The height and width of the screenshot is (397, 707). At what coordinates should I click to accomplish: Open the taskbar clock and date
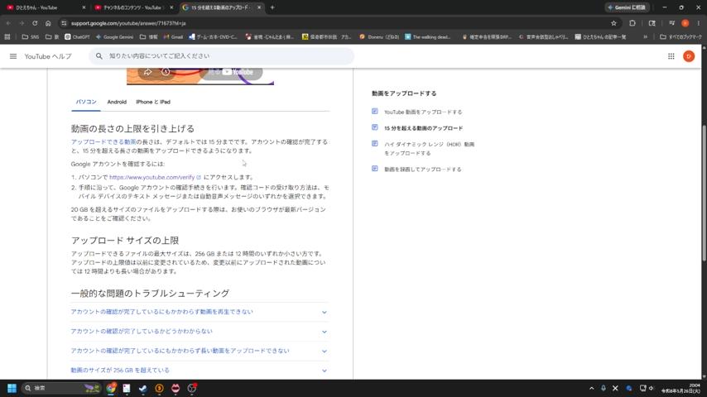[x=681, y=388]
